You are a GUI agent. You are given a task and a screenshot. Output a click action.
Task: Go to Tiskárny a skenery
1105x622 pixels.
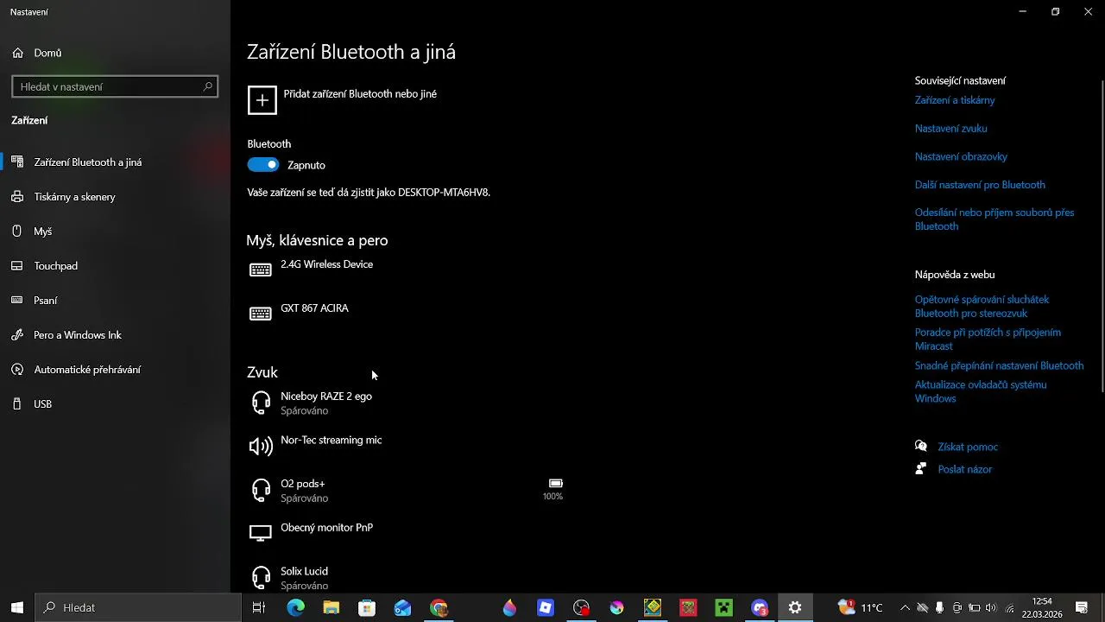pyautogui.click(x=115, y=197)
